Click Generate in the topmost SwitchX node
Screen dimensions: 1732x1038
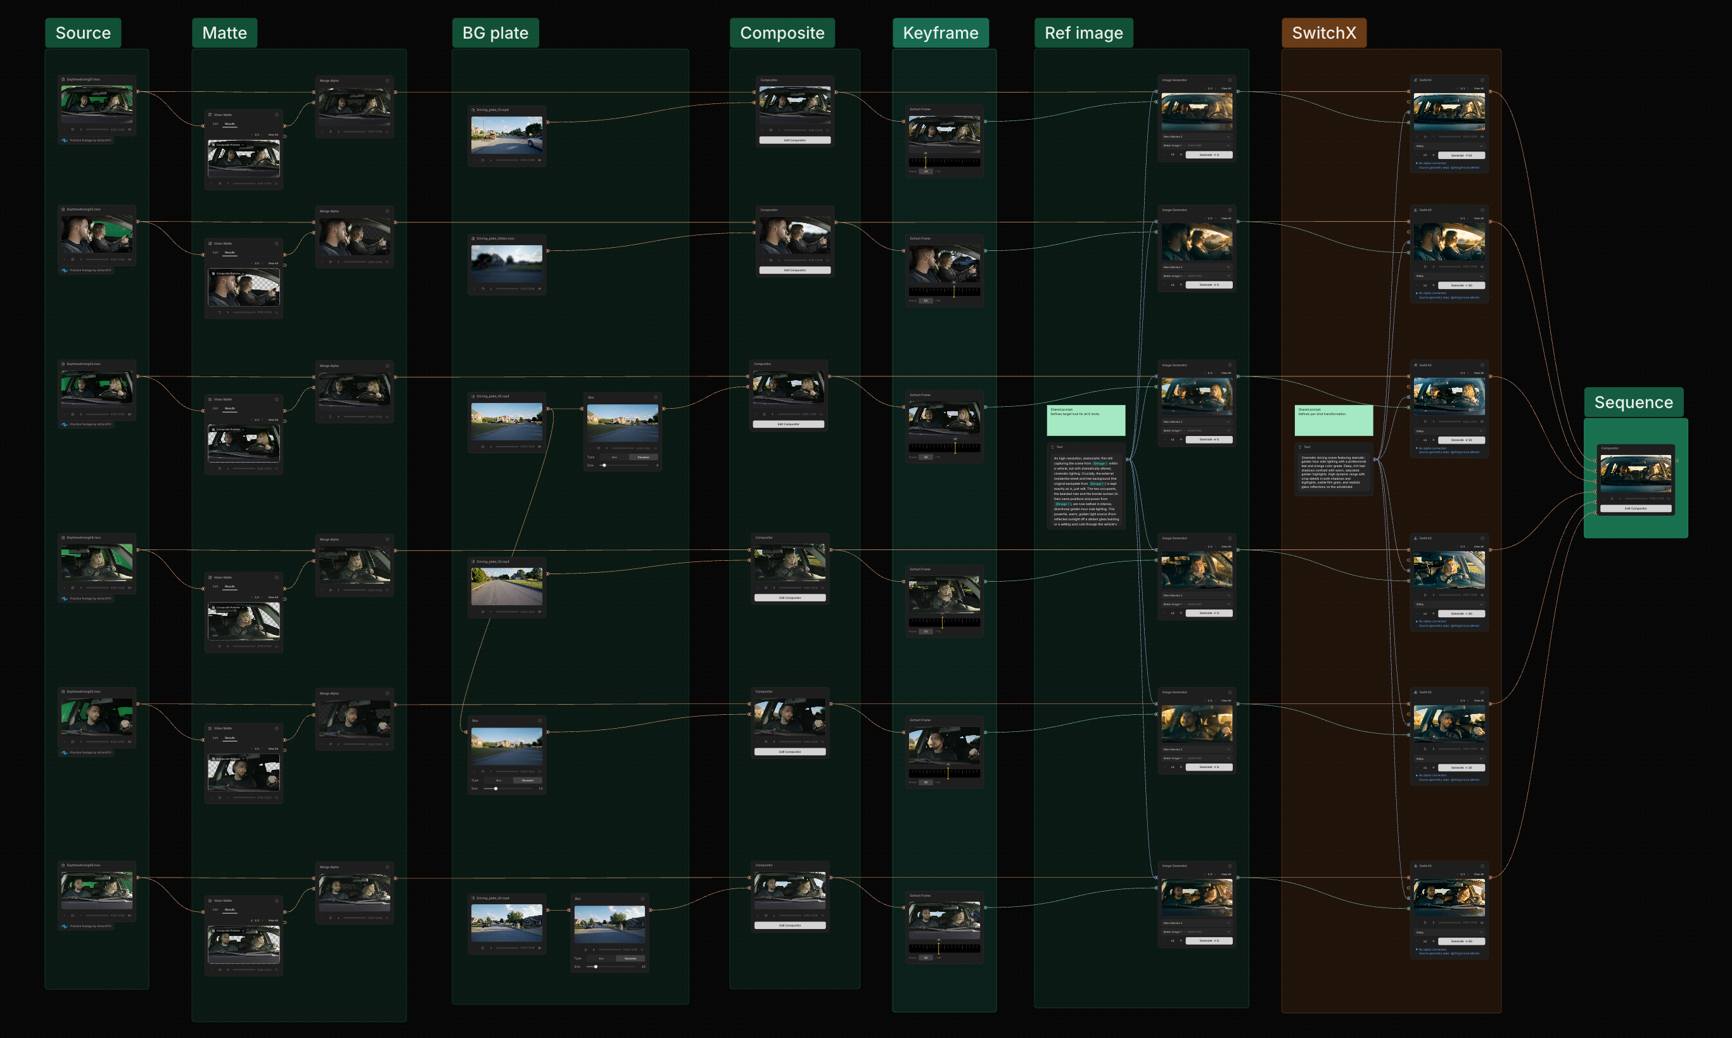pyautogui.click(x=1461, y=155)
